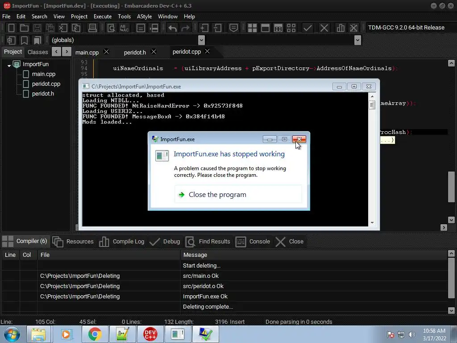
Task: Click the Add to project icon
Action: click(204, 28)
